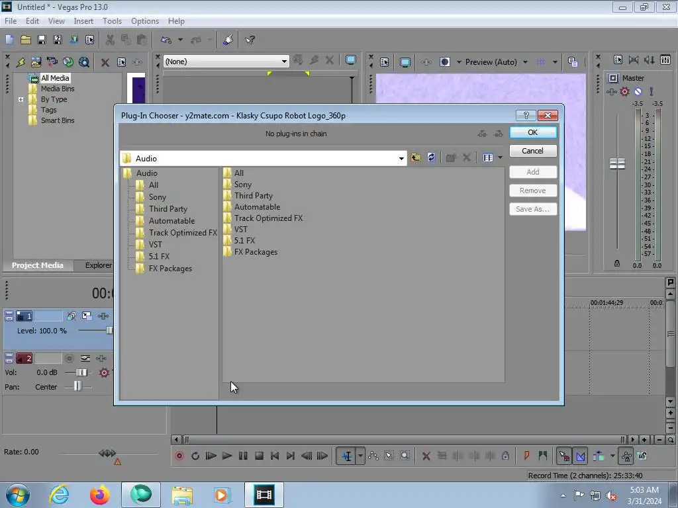Switch to the Project Media tab
Image resolution: width=678 pixels, height=508 pixels.
pos(38,265)
